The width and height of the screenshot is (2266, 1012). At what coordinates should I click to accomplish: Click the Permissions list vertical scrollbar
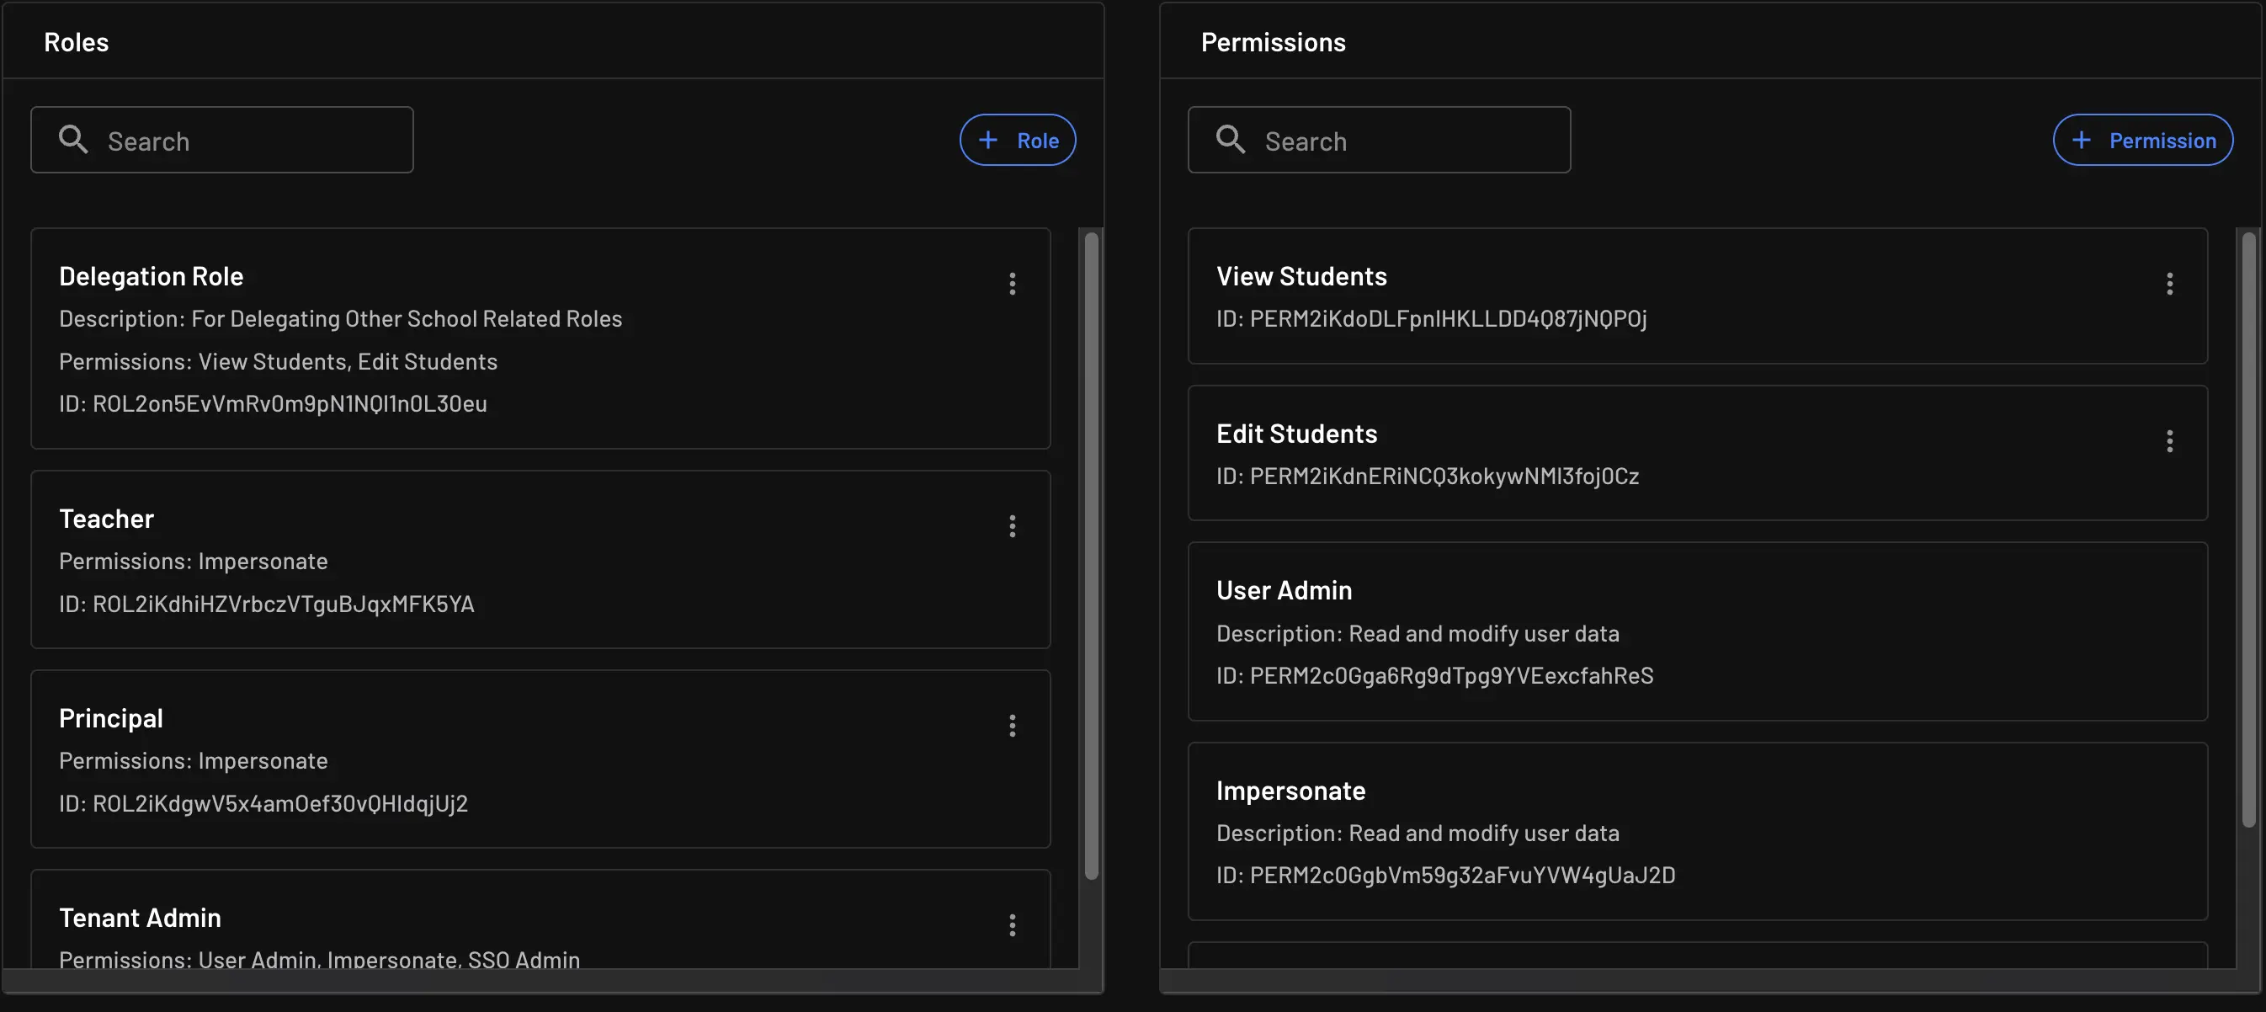coord(2248,528)
